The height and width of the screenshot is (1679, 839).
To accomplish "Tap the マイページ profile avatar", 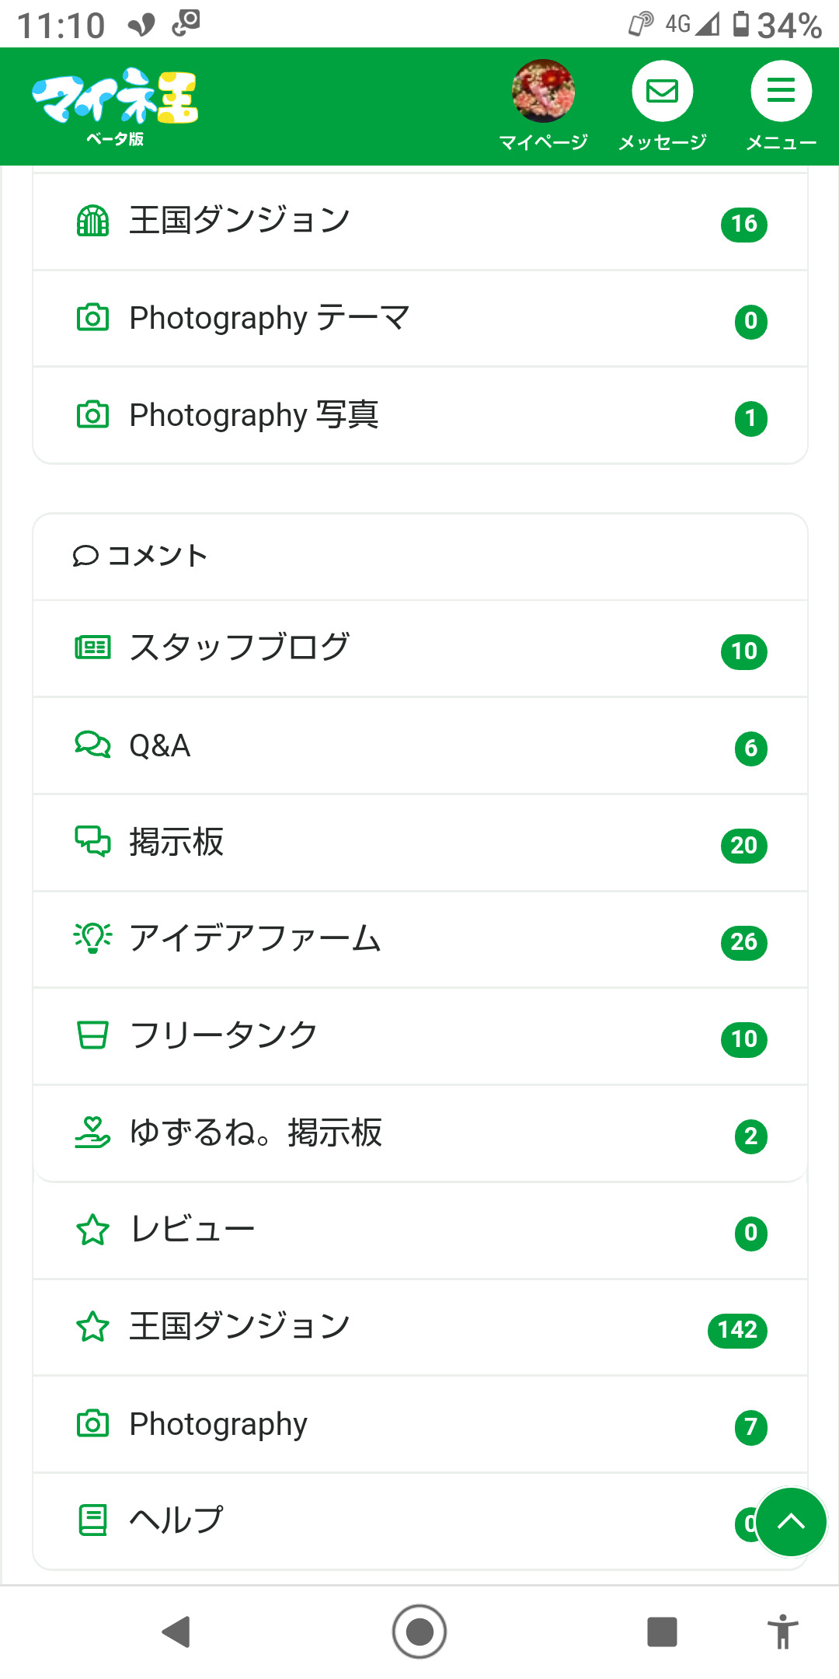I will click(543, 92).
